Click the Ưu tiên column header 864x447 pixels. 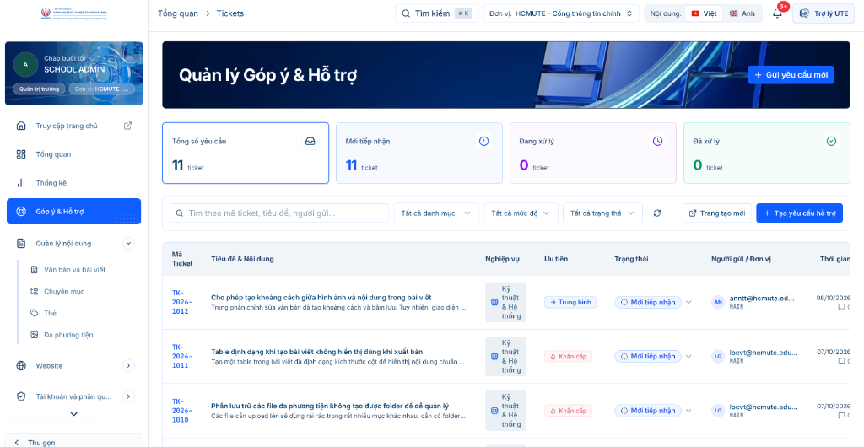click(556, 259)
